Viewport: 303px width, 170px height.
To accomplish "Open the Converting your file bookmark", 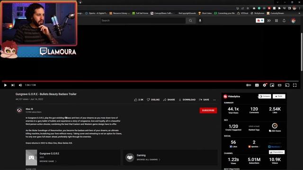I will click(x=224, y=13).
